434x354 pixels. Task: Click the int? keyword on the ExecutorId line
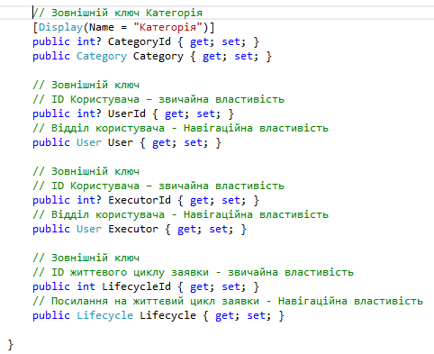pyautogui.click(x=89, y=200)
